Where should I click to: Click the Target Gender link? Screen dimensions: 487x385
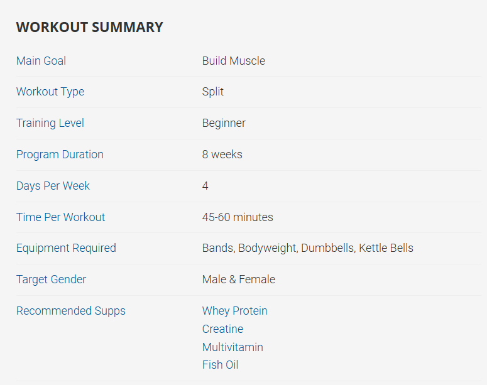click(x=51, y=279)
